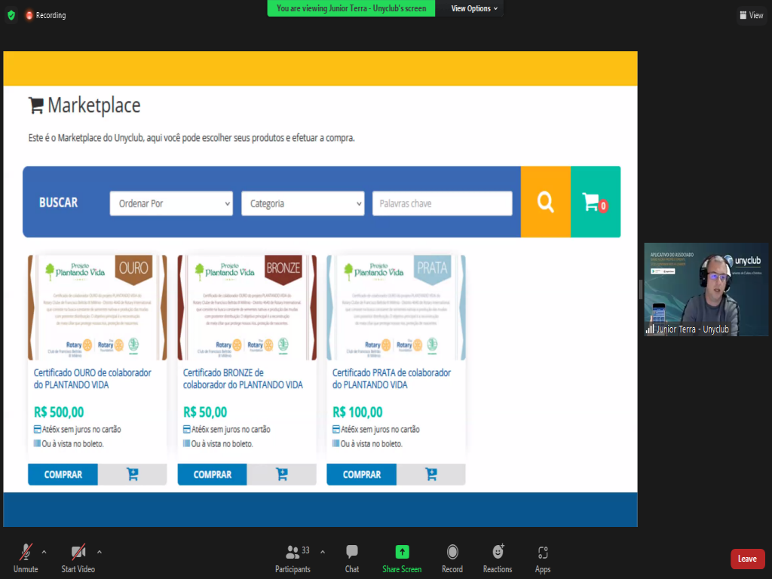Click the Palavras chave search field
The width and height of the screenshot is (772, 579).
(x=442, y=204)
